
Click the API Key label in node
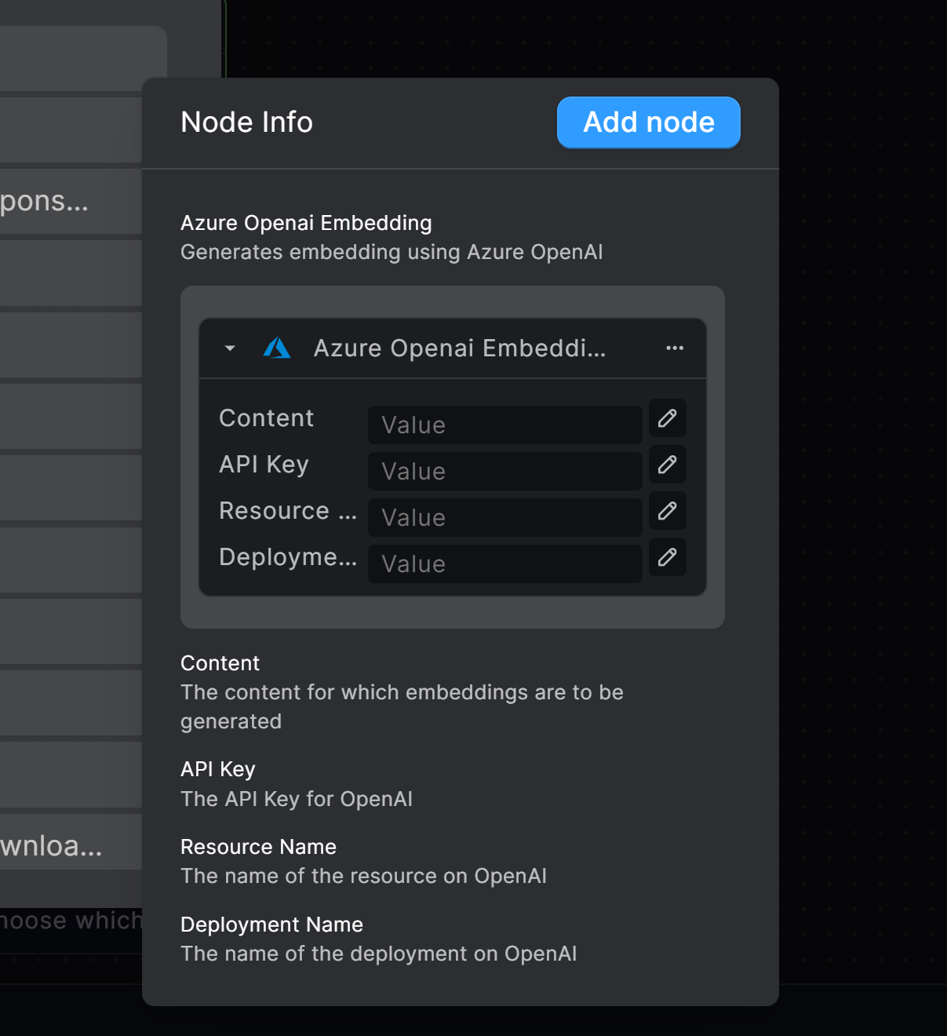tap(264, 465)
